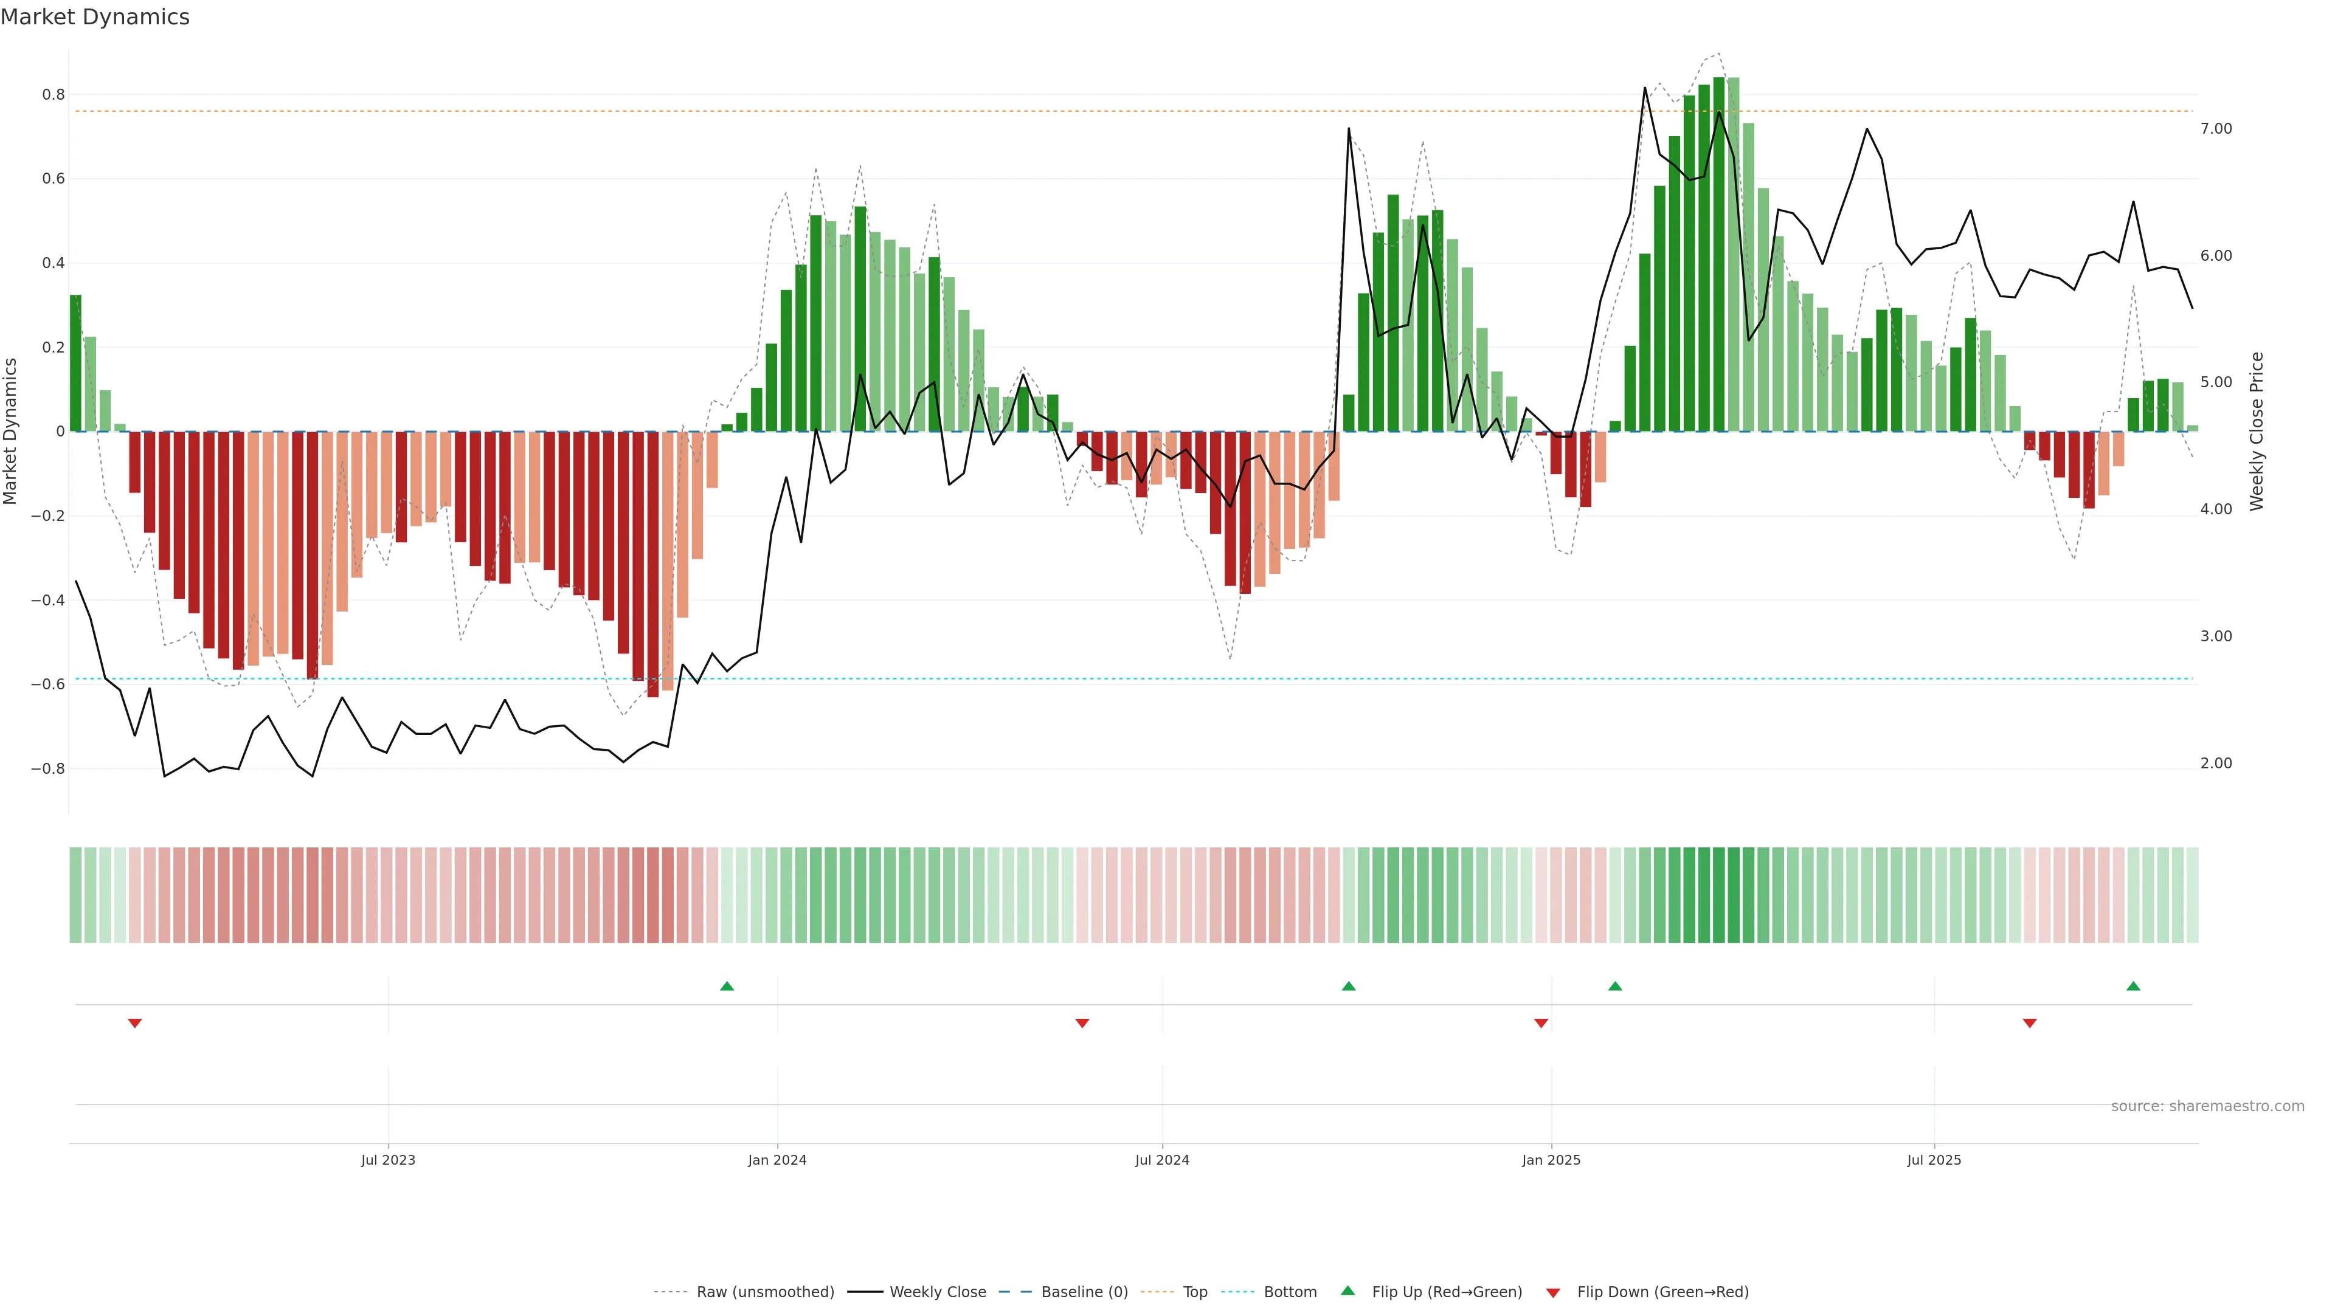Click the first green flip-up marker near Jan 2024

pyautogui.click(x=726, y=986)
